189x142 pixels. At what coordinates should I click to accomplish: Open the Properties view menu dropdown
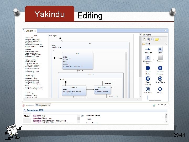pos(159,105)
